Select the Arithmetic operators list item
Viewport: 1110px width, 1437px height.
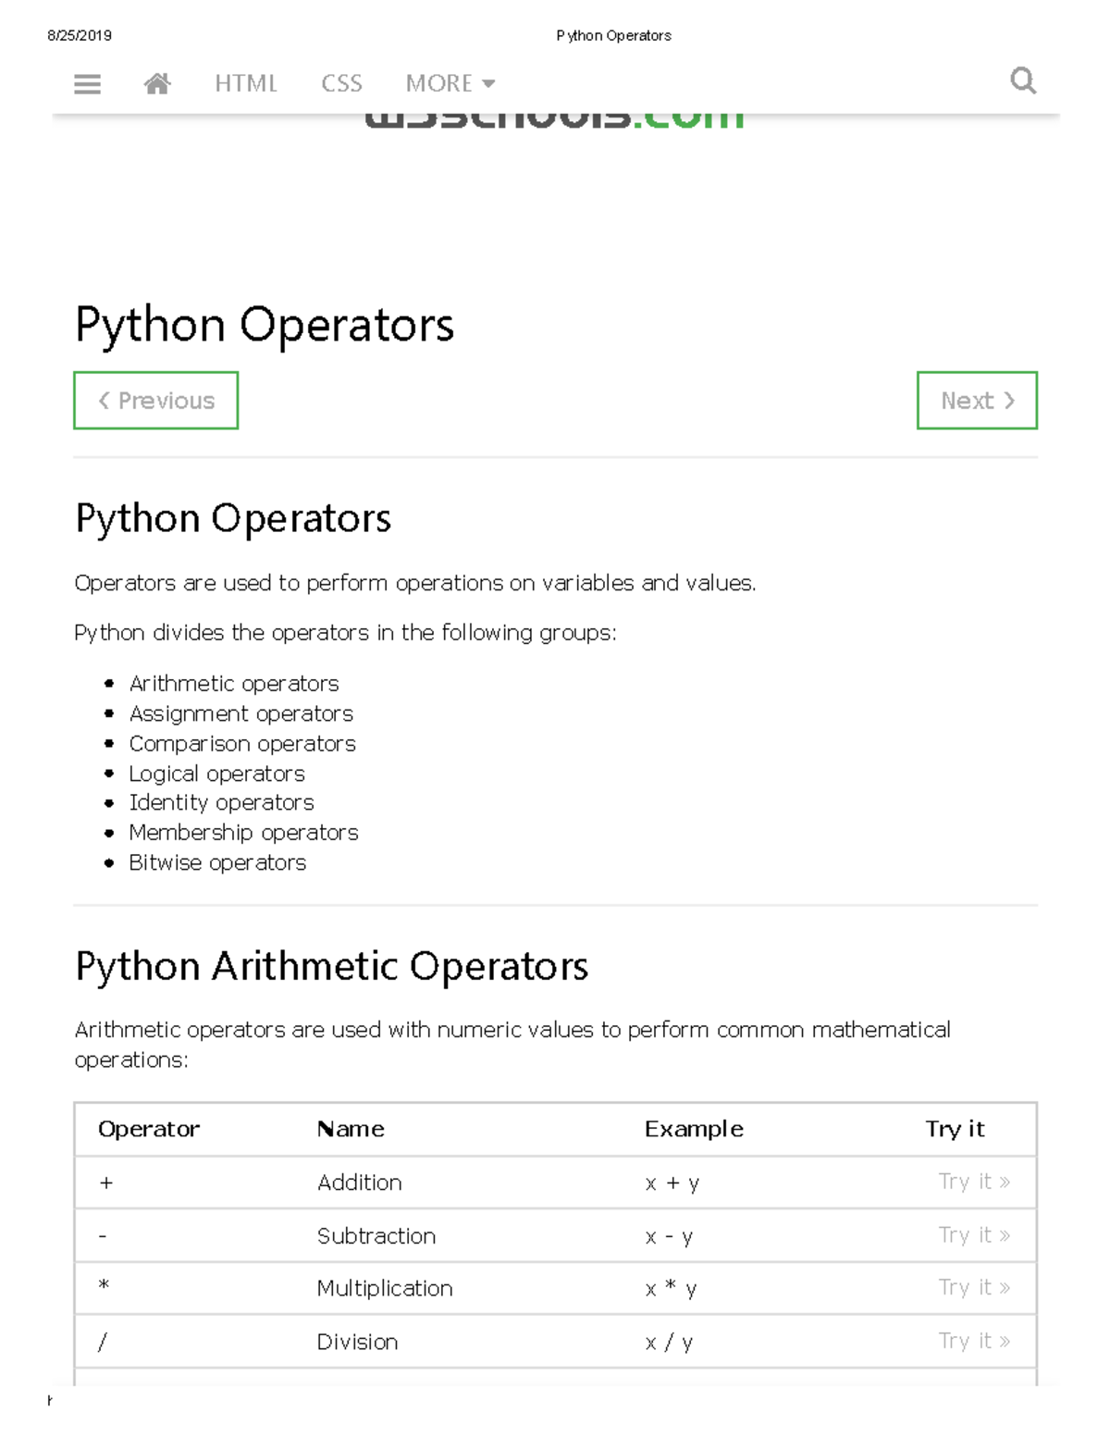coord(234,684)
